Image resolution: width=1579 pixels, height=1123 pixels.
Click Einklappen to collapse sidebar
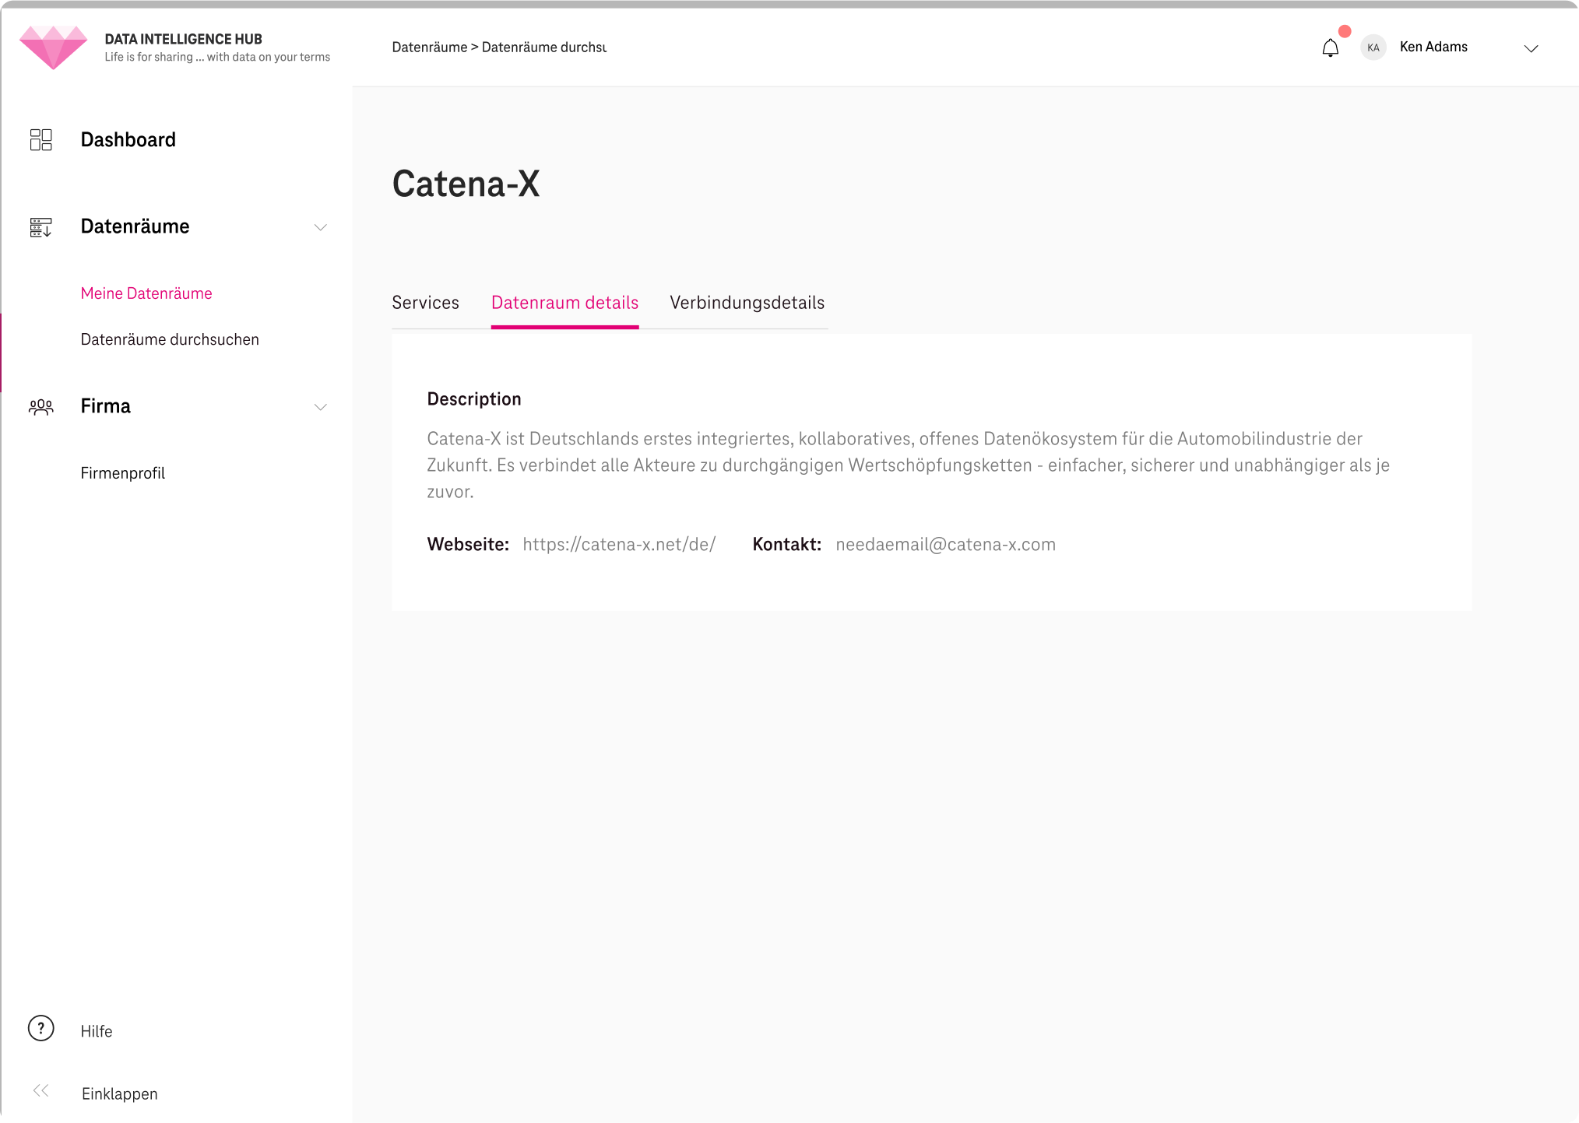pyautogui.click(x=120, y=1093)
